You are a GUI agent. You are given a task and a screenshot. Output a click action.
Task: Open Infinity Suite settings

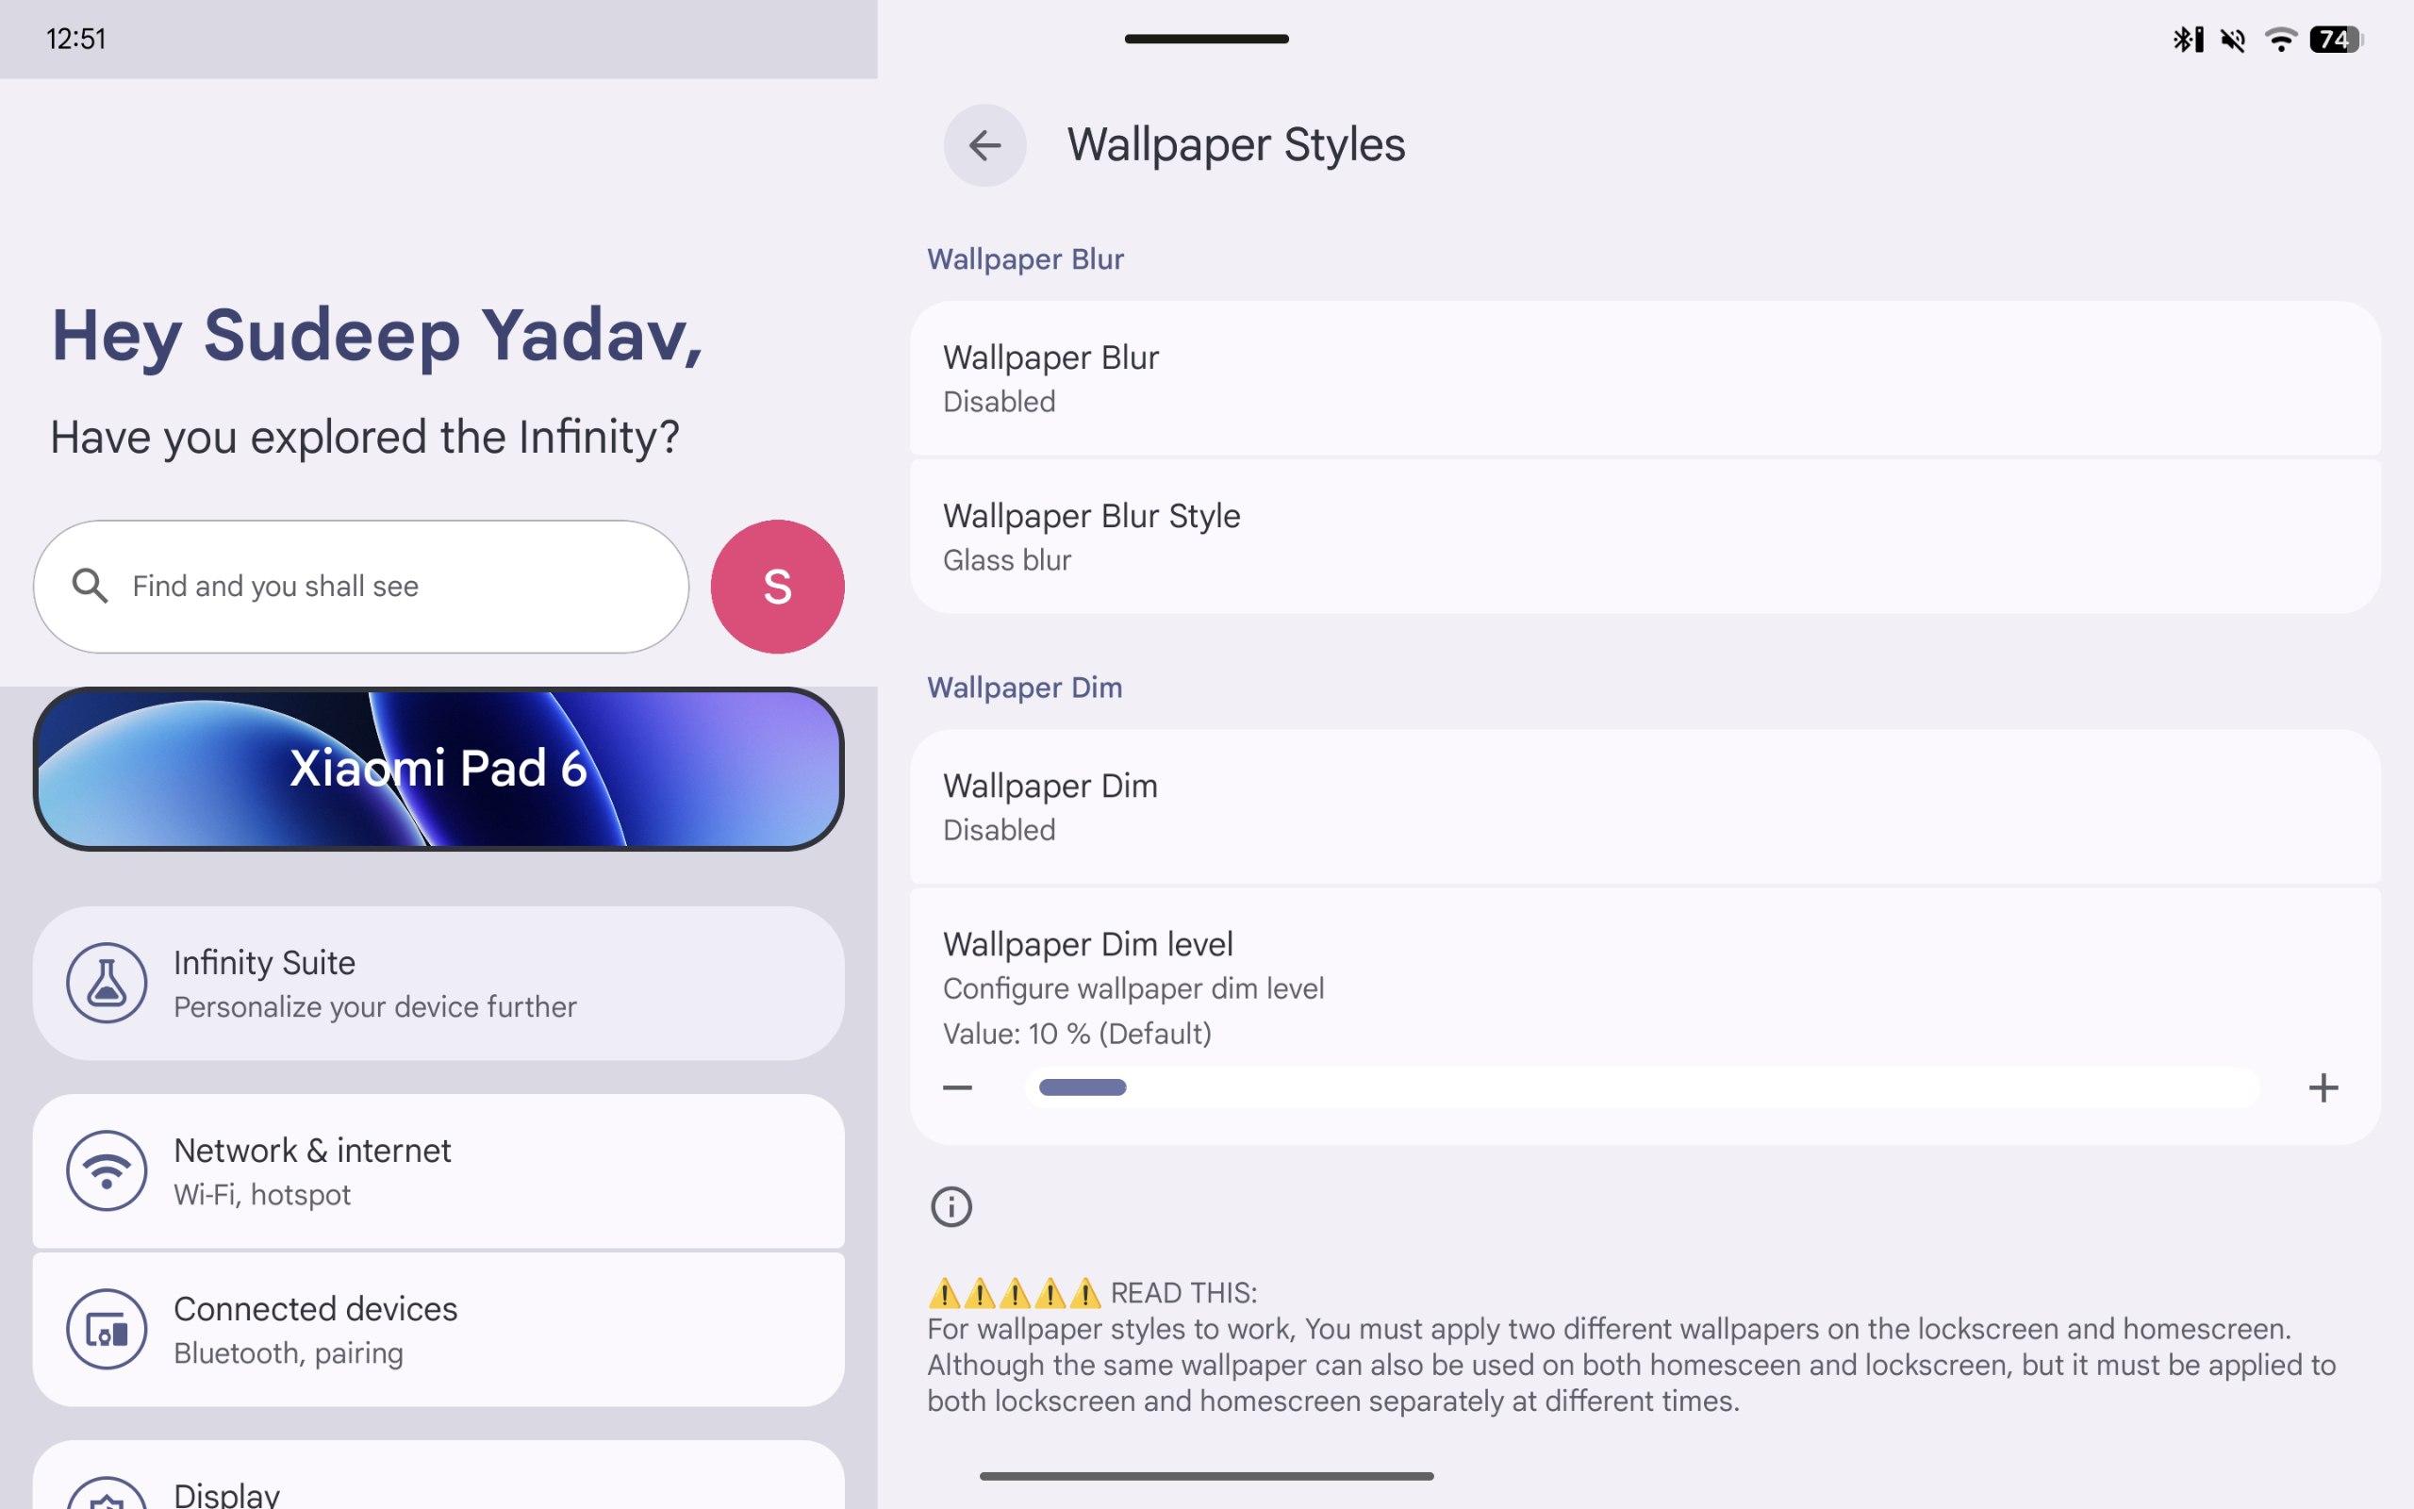click(438, 983)
